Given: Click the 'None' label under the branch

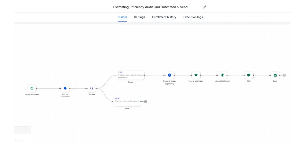Looking at the screenshot, I should (x=127, y=109).
